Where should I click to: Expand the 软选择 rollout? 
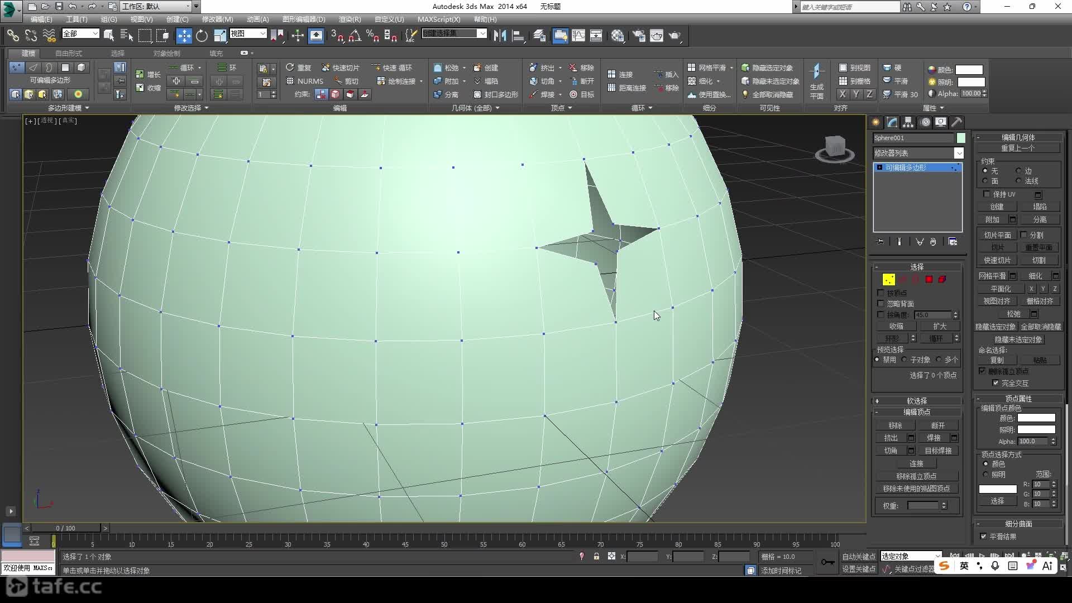917,401
